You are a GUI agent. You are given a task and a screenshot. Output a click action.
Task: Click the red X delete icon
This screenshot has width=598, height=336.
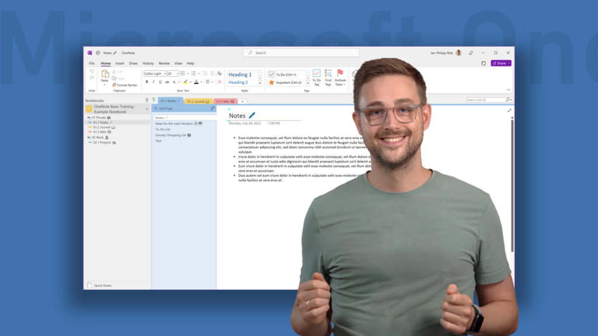point(220,82)
